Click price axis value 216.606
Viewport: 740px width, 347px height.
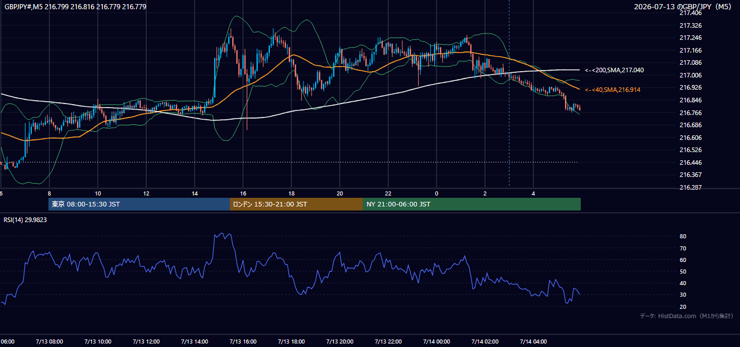tap(690, 138)
